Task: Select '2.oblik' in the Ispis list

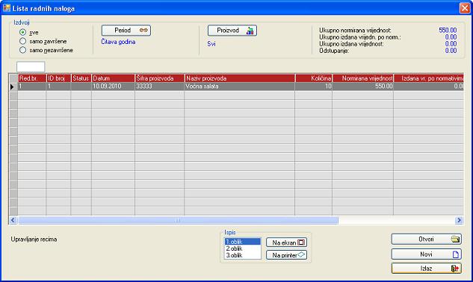Action: (x=243, y=248)
